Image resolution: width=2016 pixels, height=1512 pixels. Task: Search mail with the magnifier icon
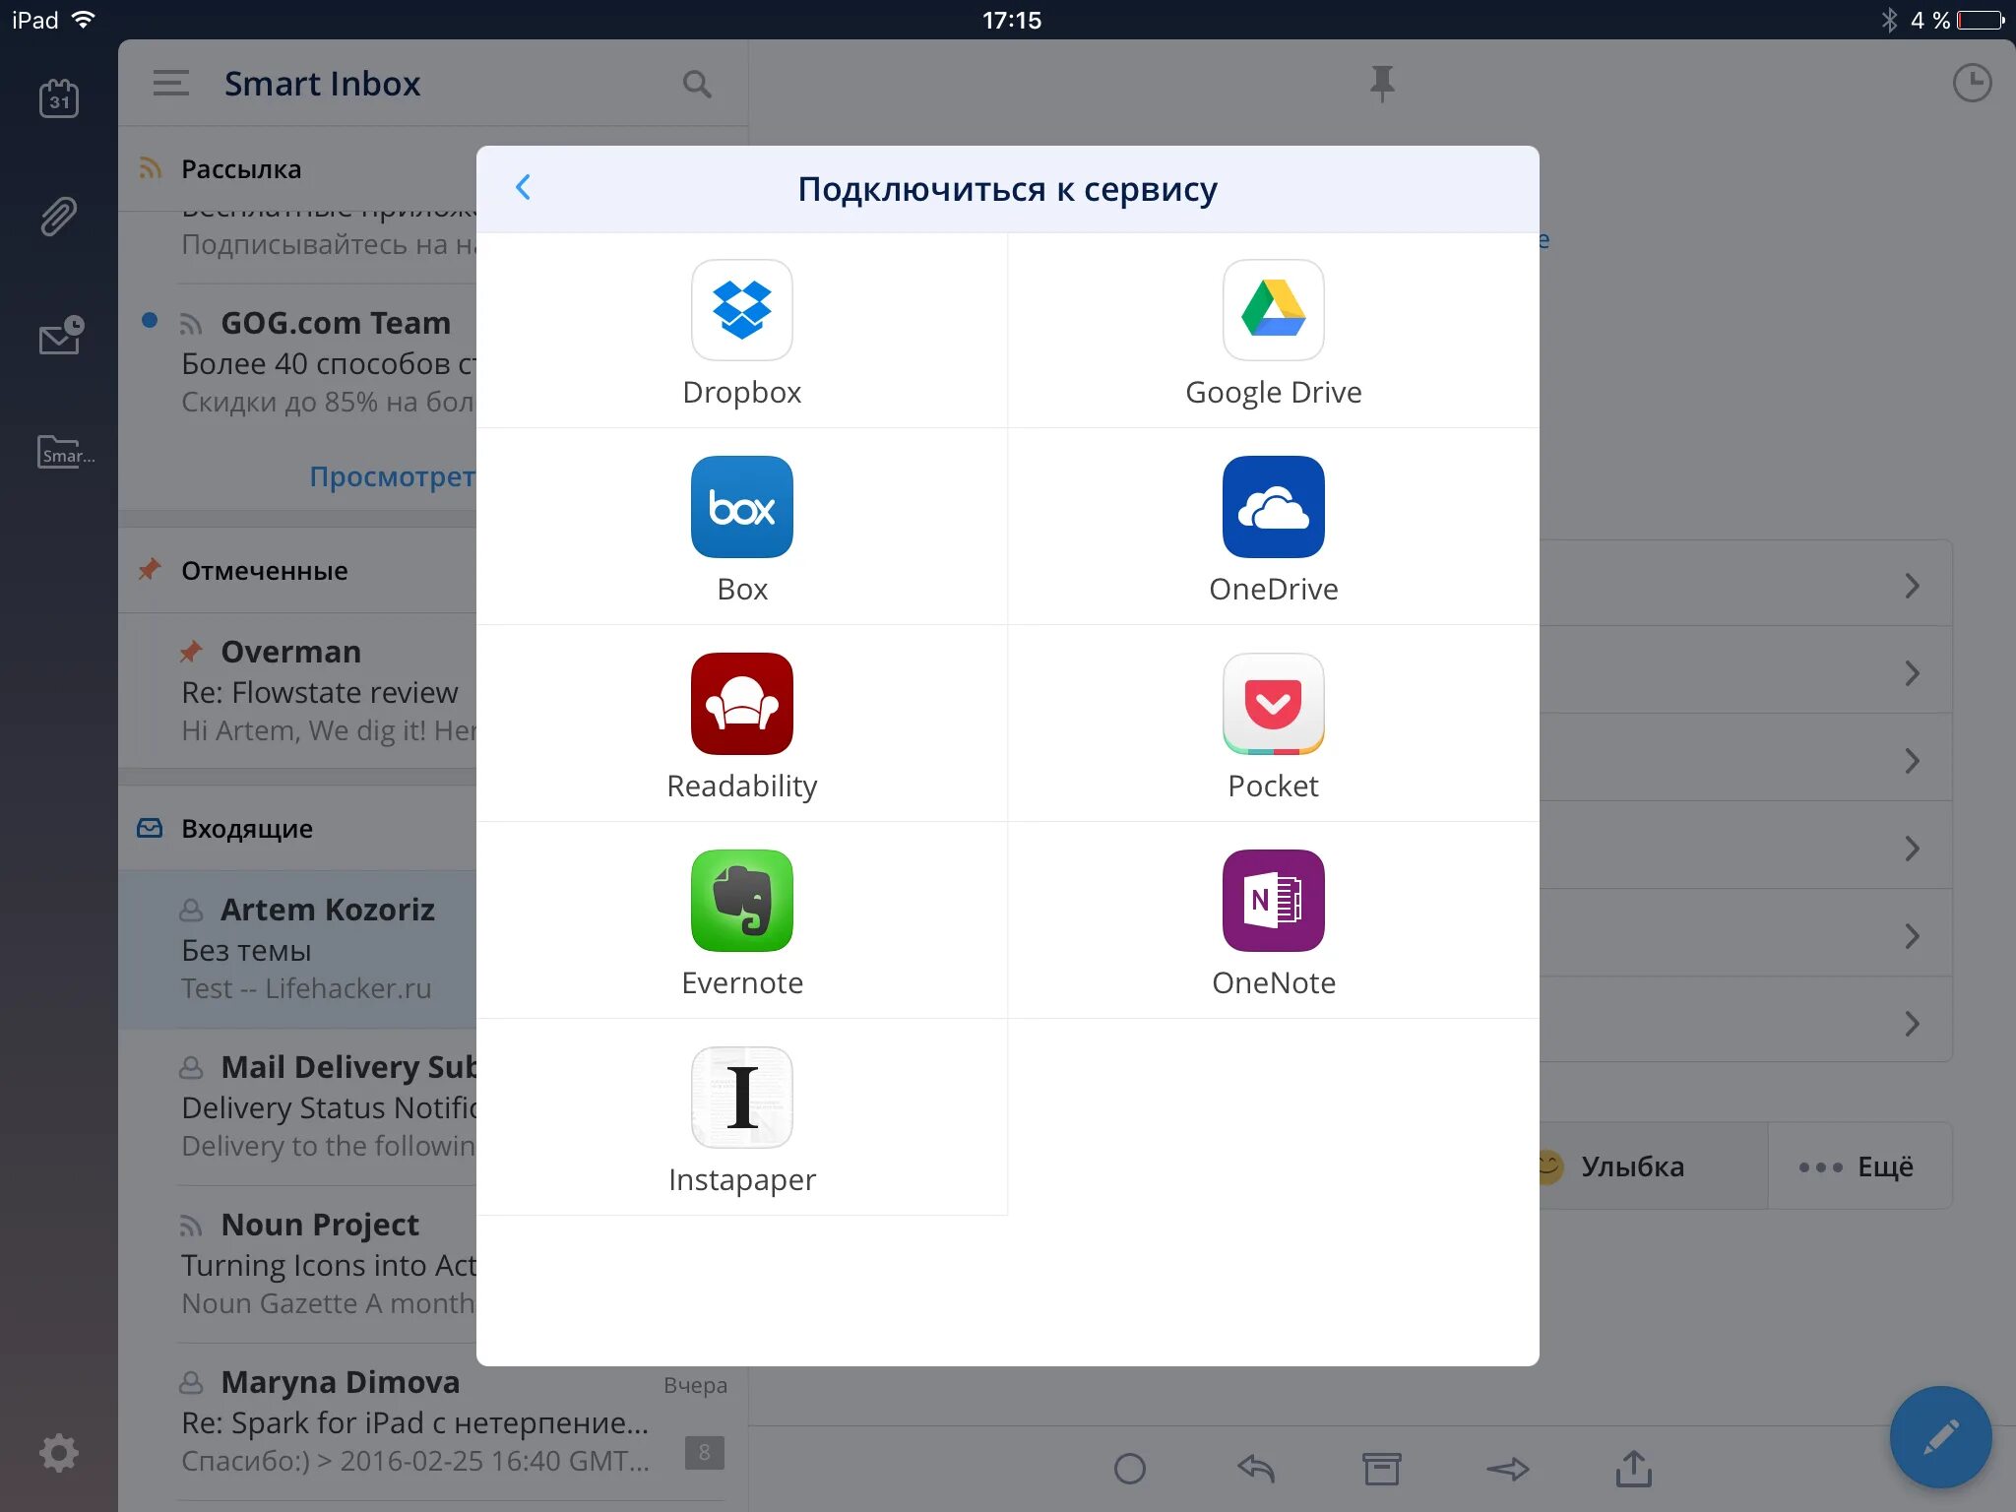(697, 84)
